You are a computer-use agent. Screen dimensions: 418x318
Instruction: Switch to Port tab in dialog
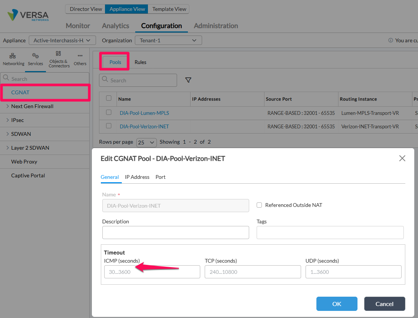161,177
